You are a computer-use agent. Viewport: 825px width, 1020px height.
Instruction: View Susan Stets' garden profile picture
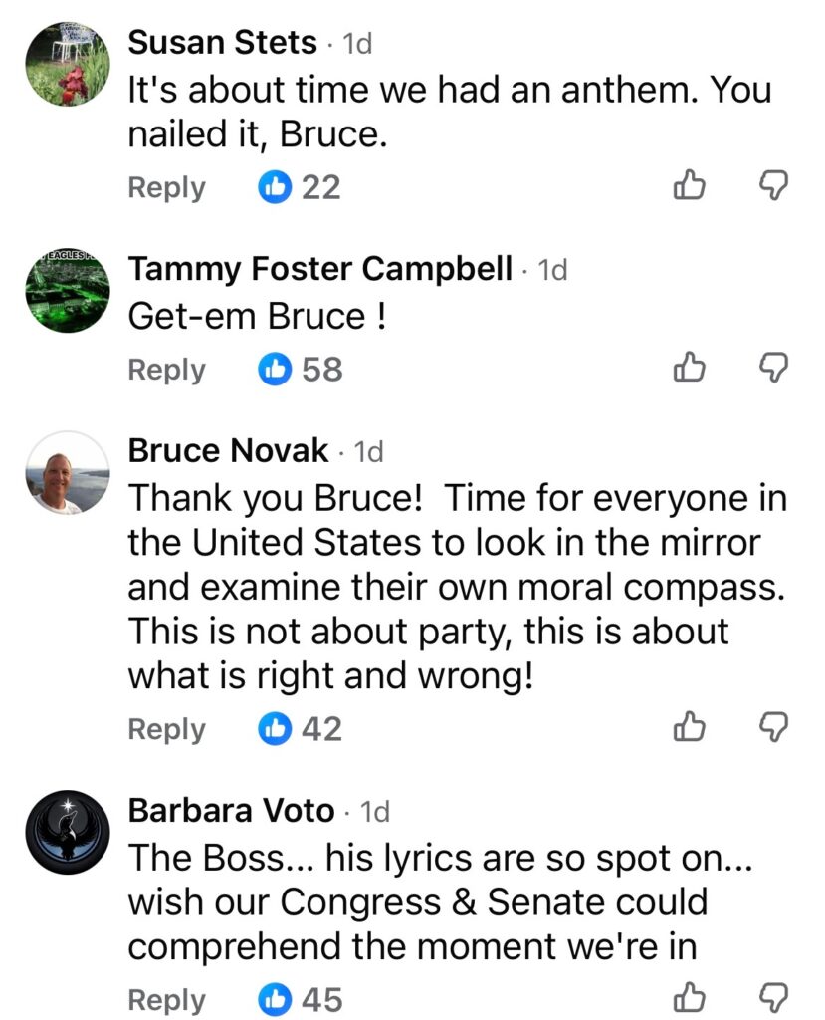[68, 62]
